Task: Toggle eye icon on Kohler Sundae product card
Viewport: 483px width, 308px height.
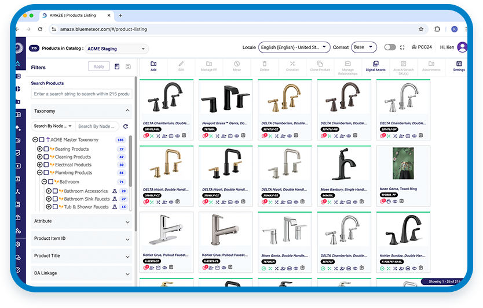Action: click(x=414, y=268)
